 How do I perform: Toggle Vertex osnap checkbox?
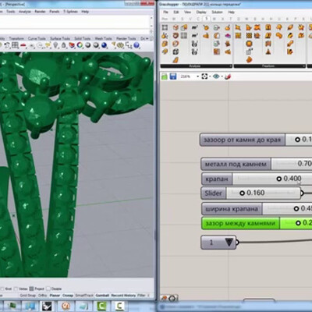click(x=16, y=289)
